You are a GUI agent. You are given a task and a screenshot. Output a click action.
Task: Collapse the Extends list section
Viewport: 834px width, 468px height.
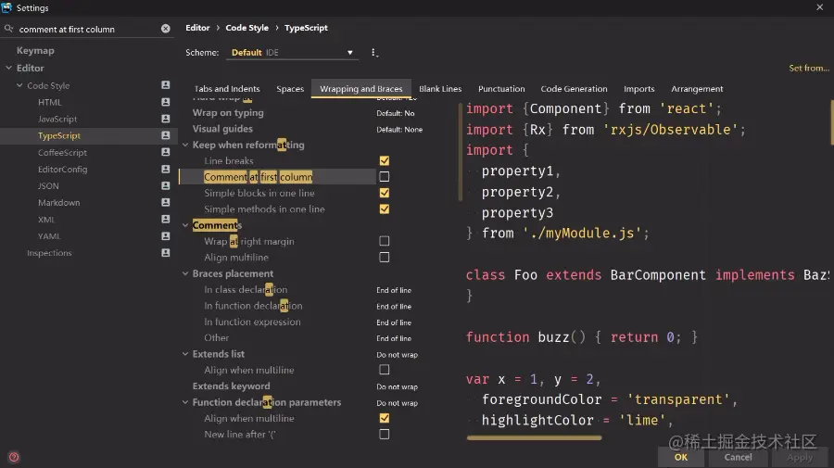coord(185,354)
